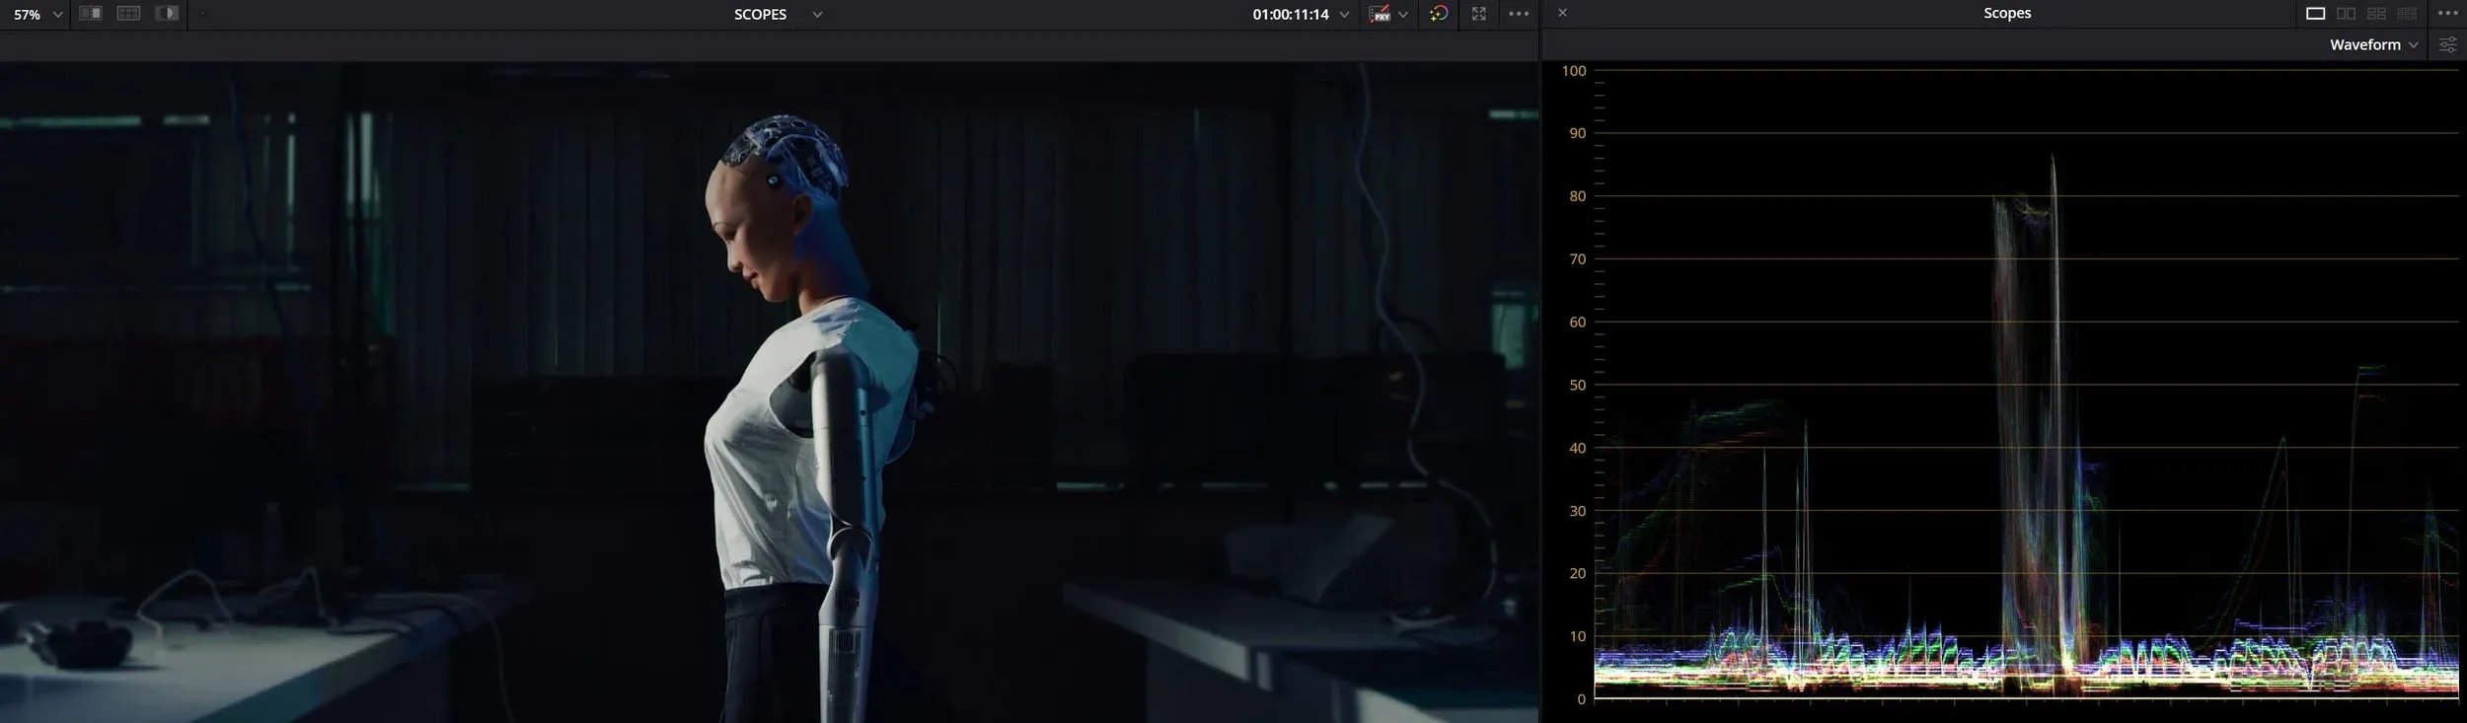
Task: Expand the viewer to full screen
Action: pyautogui.click(x=1478, y=14)
